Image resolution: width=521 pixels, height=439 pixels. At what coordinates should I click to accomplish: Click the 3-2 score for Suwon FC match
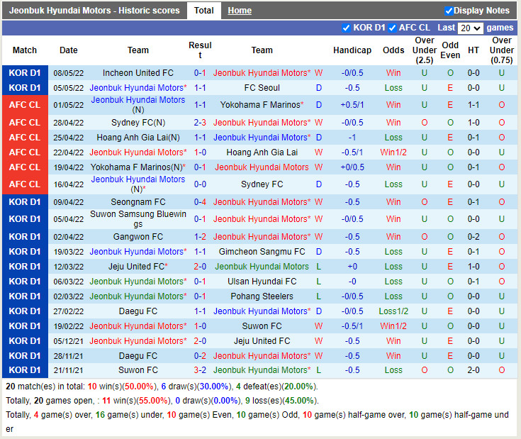[200, 370]
